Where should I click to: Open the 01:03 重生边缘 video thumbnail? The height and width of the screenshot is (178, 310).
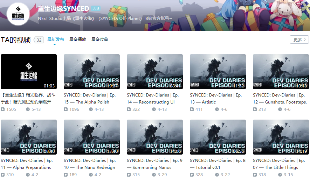pyautogui.click(x=29, y=72)
